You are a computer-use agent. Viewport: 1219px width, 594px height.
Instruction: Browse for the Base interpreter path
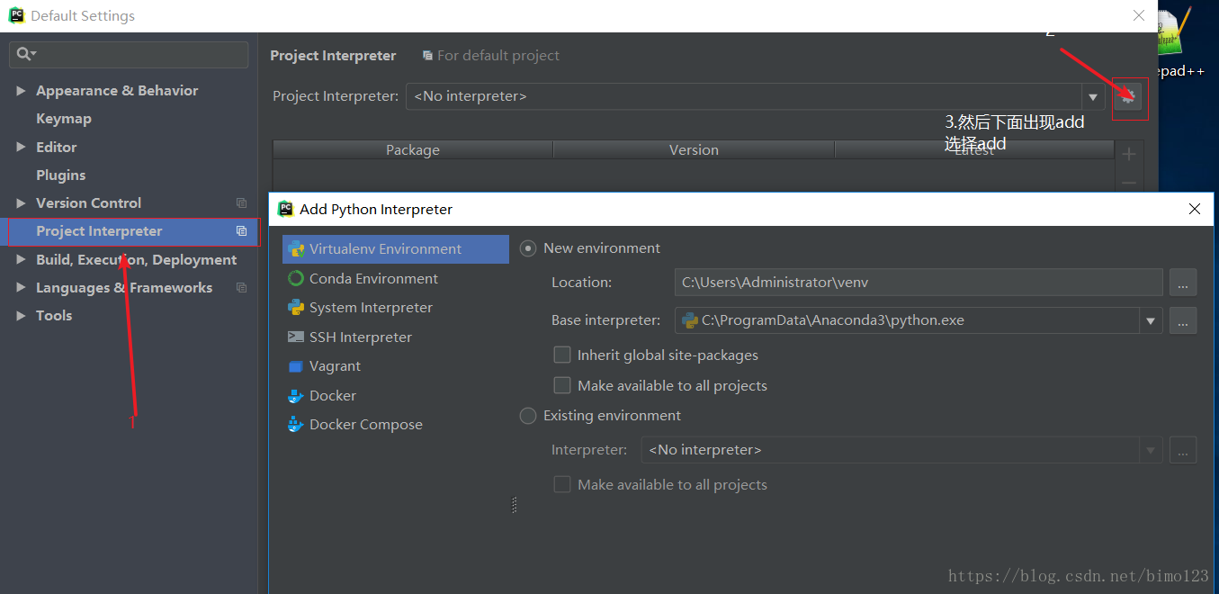click(1183, 320)
